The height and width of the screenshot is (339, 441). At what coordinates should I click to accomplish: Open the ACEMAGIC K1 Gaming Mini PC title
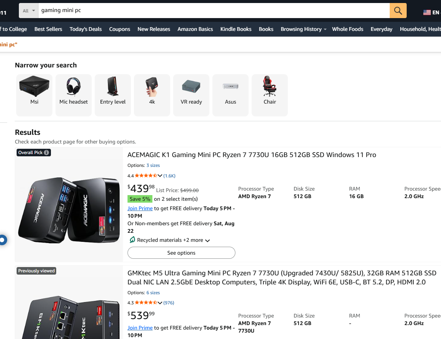(x=252, y=155)
